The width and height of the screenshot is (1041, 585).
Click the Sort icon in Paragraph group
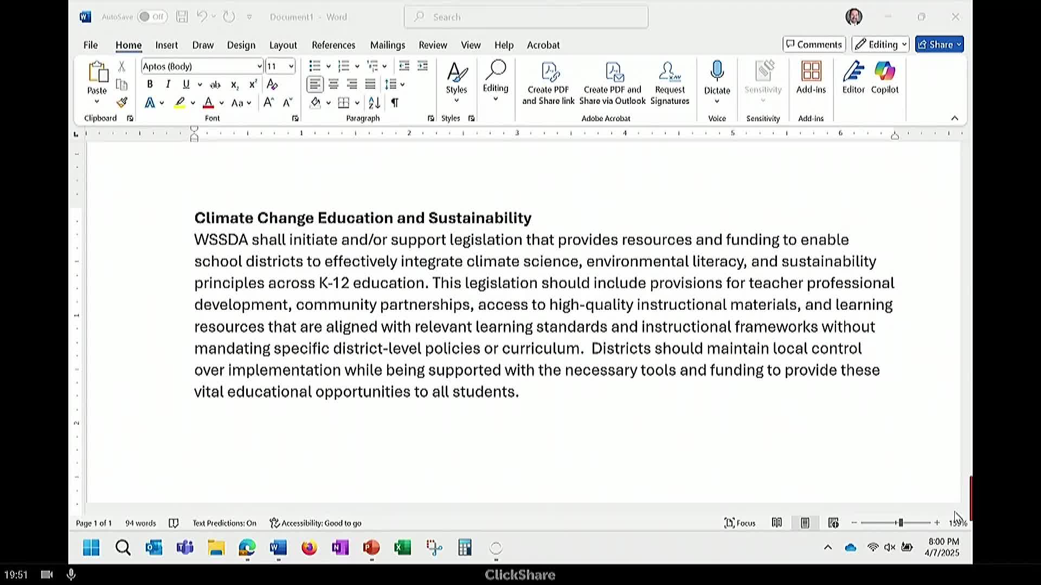point(374,102)
